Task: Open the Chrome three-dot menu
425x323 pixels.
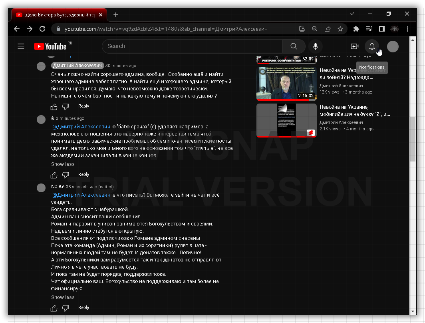Action: pyautogui.click(x=407, y=29)
